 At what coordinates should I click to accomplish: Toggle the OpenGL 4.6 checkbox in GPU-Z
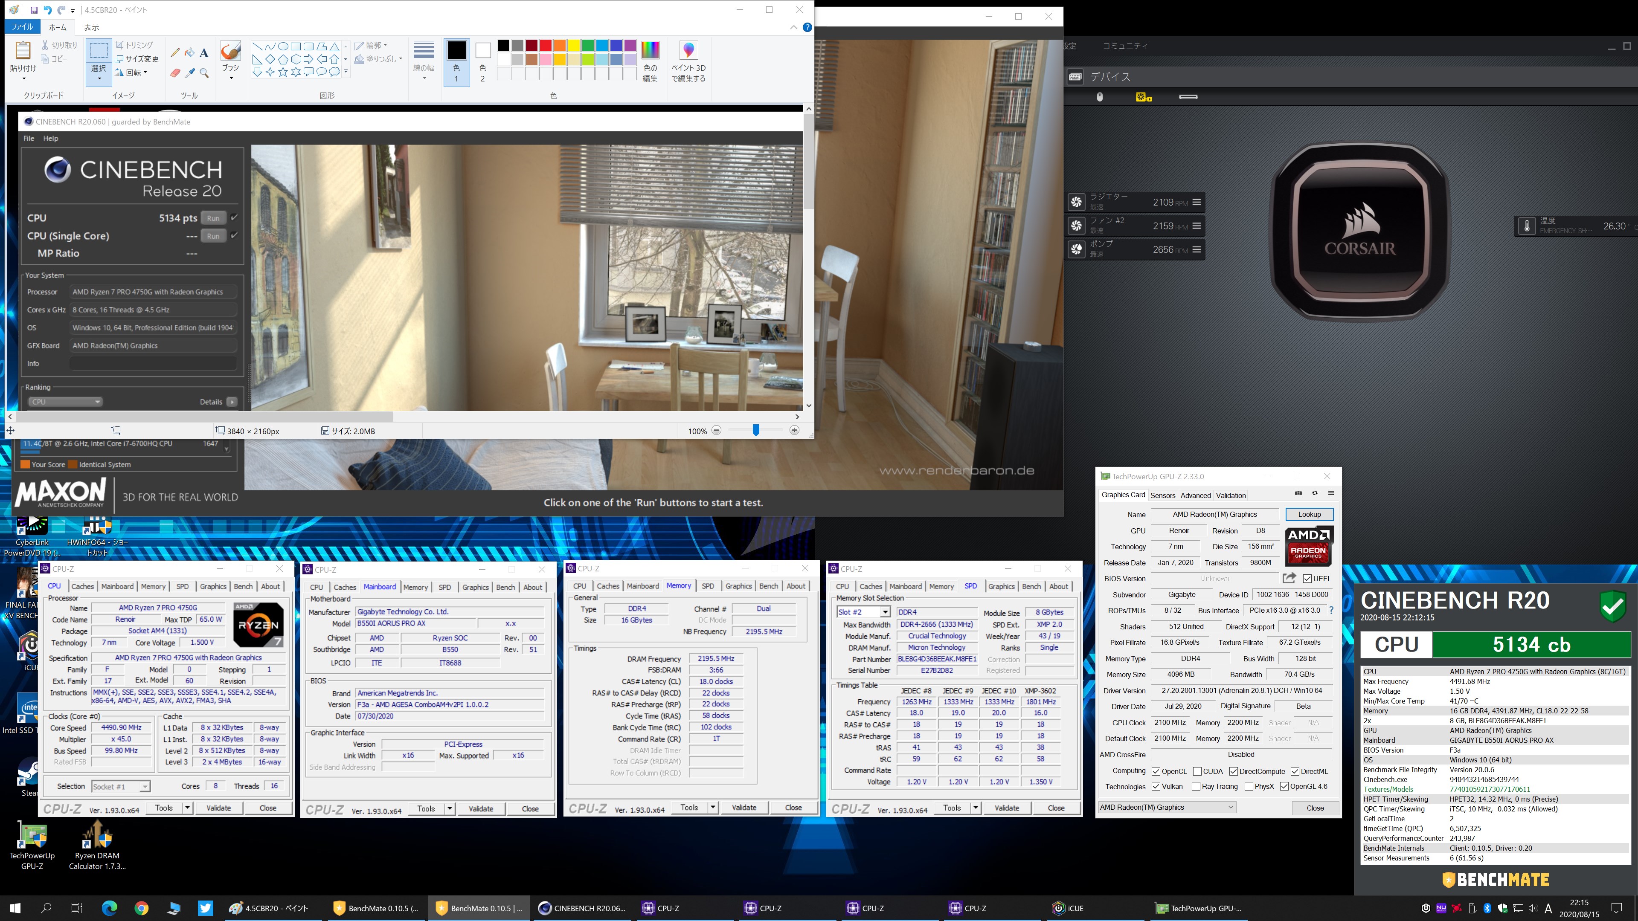tap(1284, 786)
